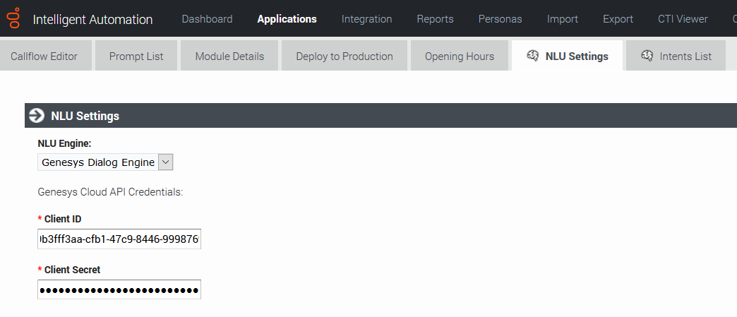The image size is (737, 317).
Task: Open the Module Details tab
Action: pyautogui.click(x=229, y=56)
